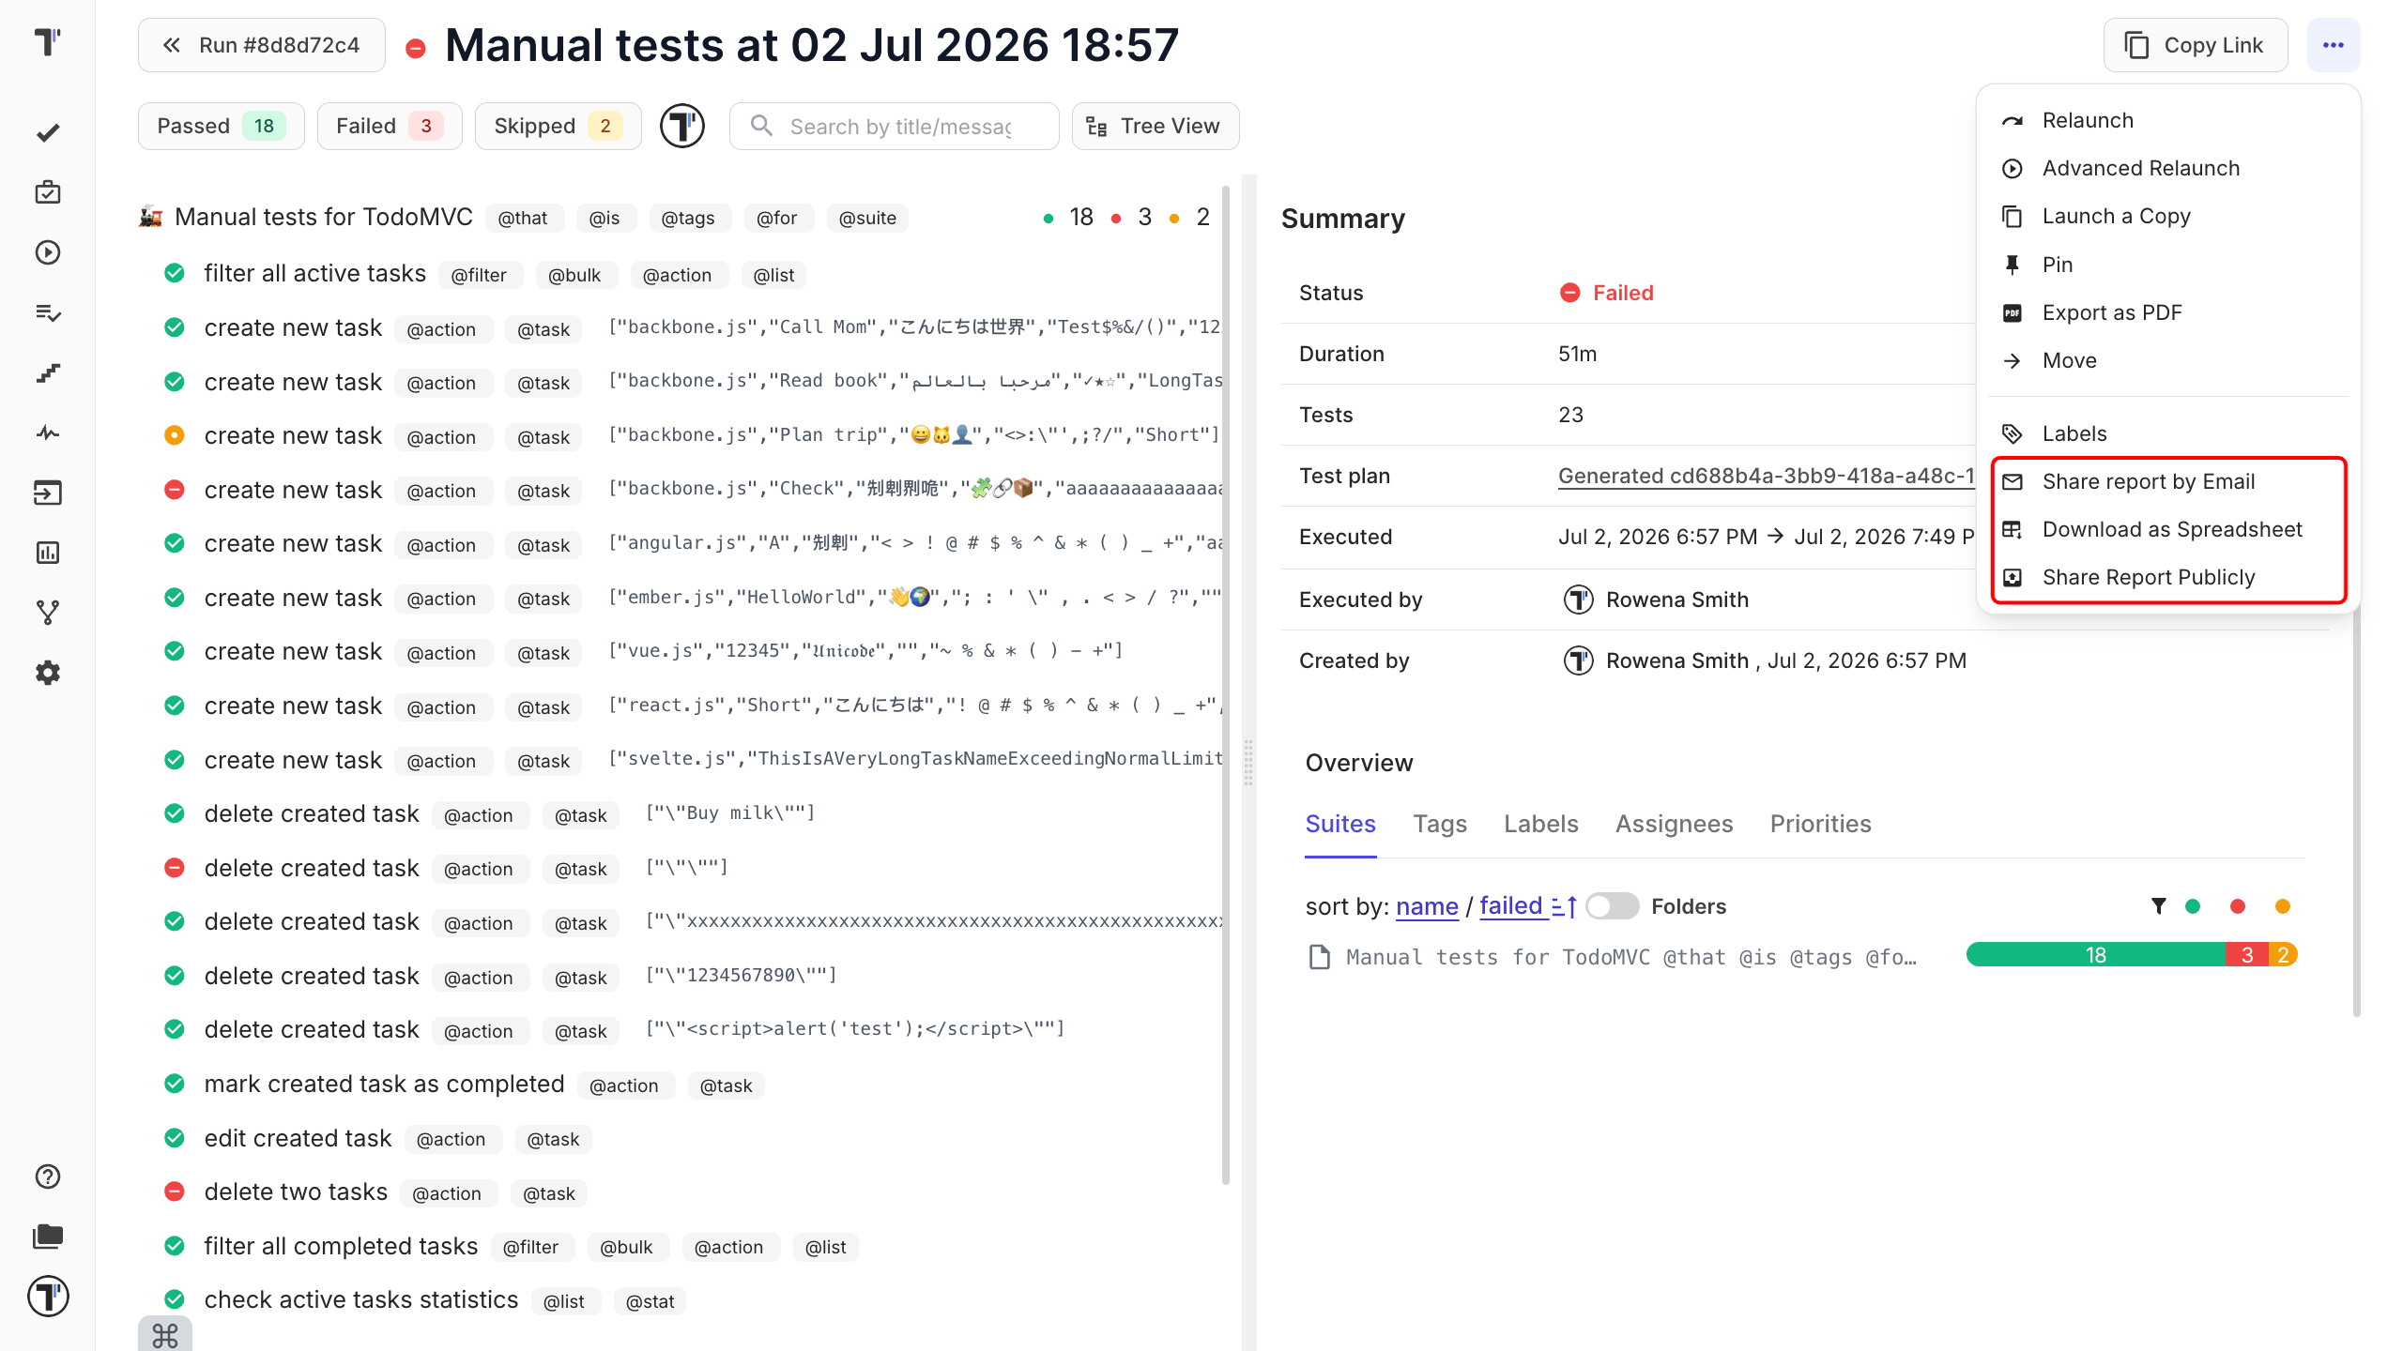
Task: Filter by Passed 18 tests
Action: click(x=222, y=126)
